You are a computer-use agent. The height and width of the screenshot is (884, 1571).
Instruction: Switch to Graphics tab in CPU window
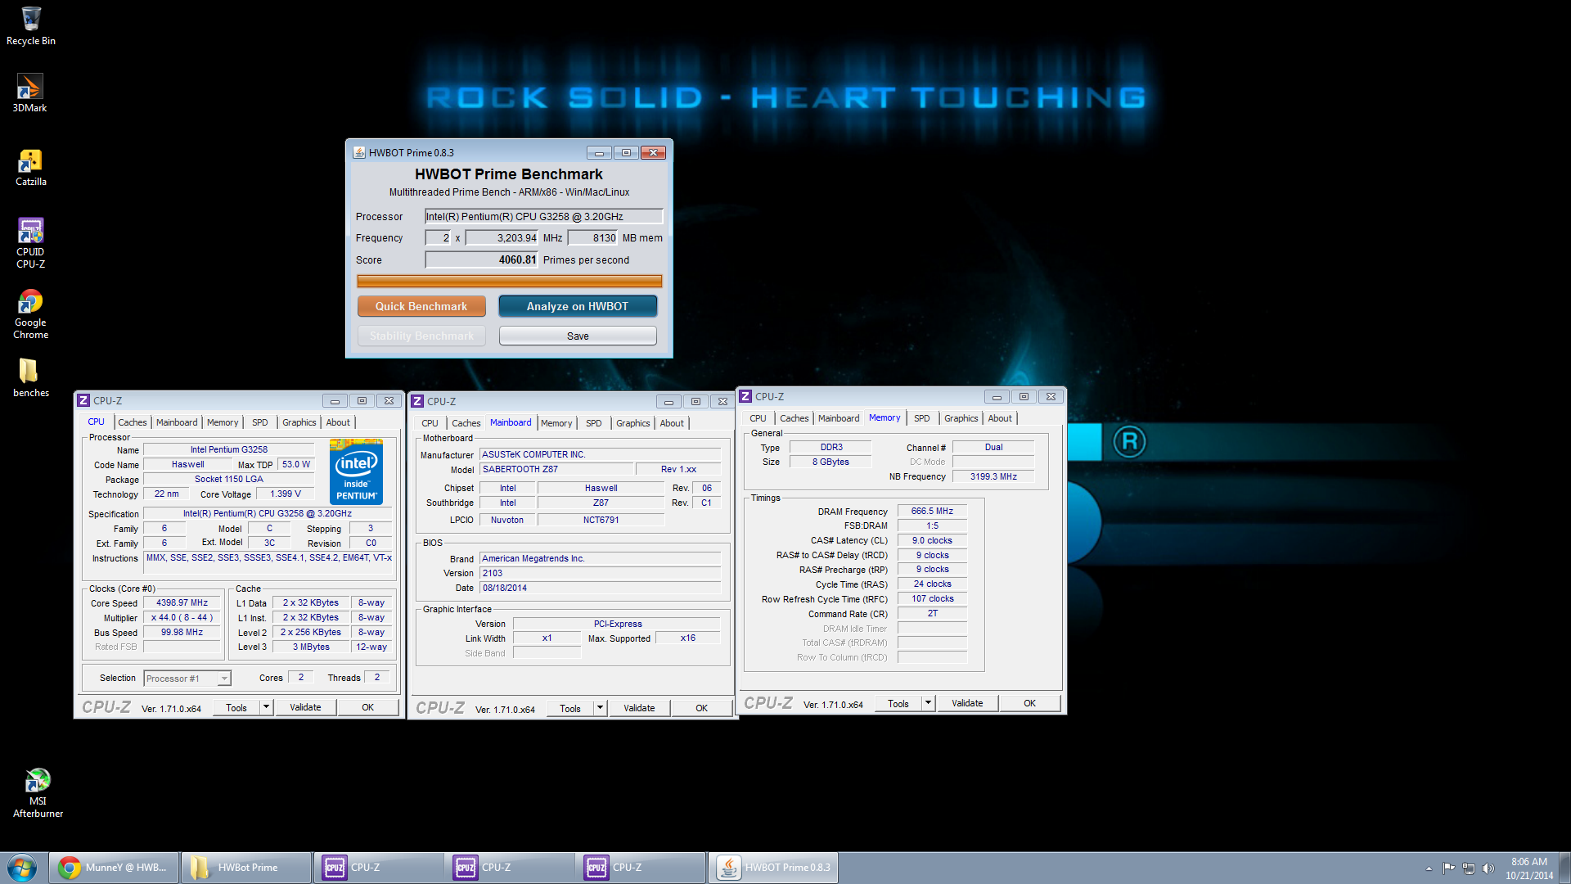[299, 422]
